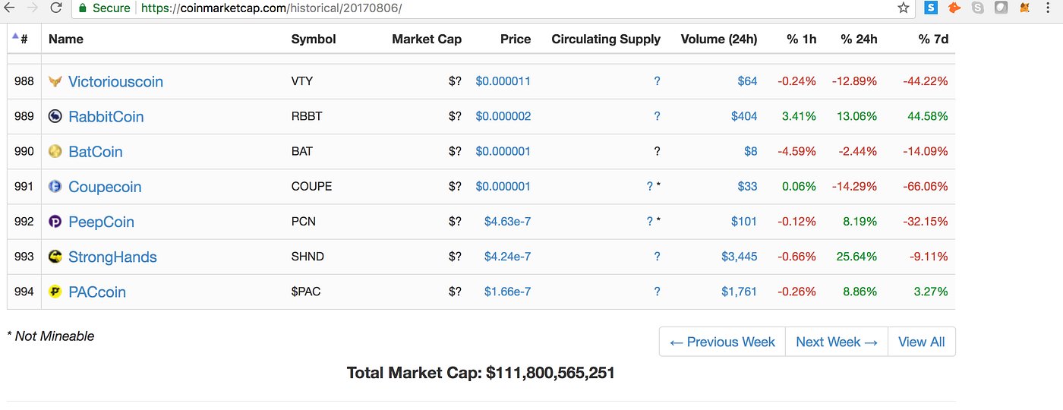Open the BatCoin link
This screenshot has width=1063, height=410.
tap(96, 152)
